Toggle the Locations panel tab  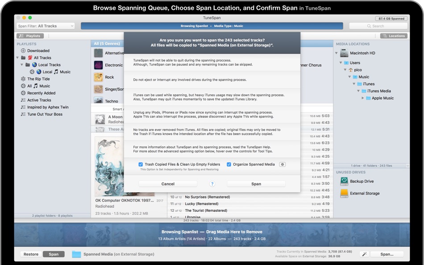[394, 36]
